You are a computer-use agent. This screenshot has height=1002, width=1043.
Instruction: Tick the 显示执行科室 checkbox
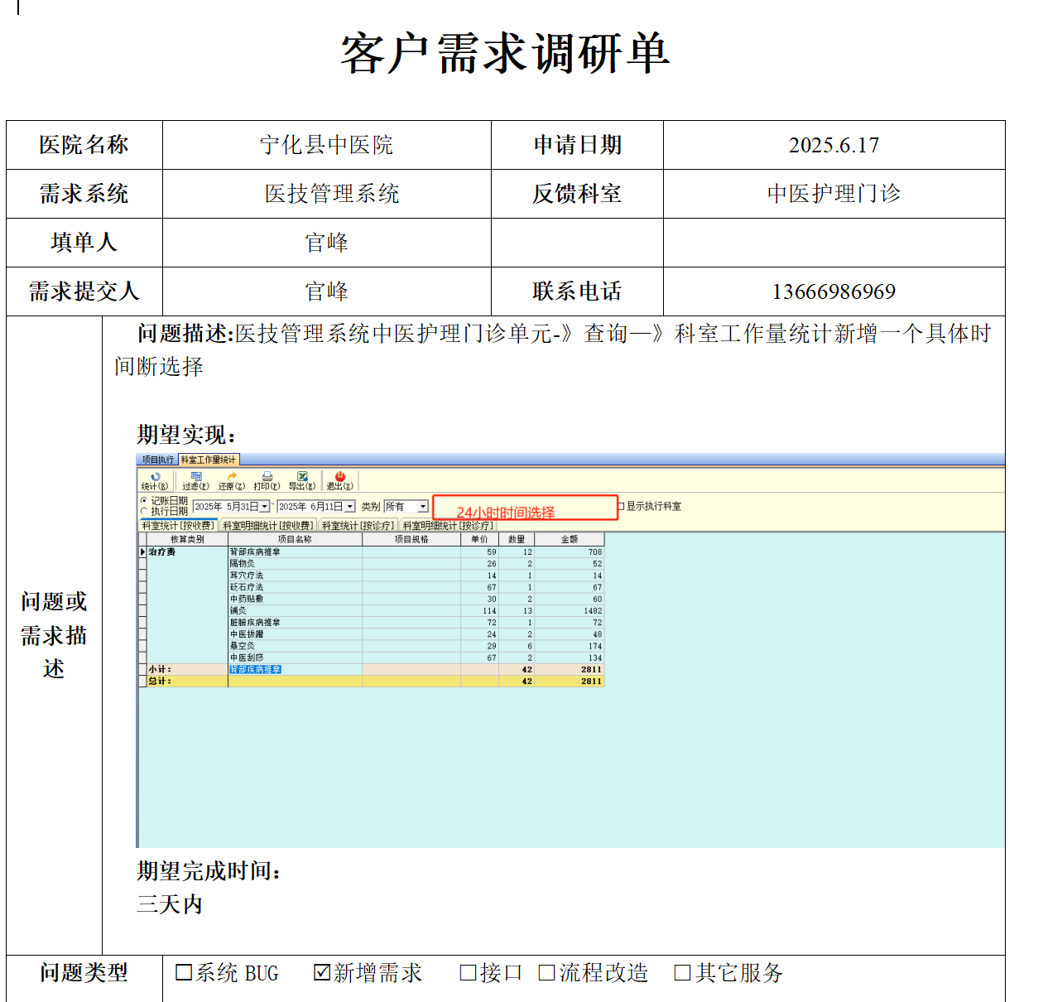click(x=621, y=506)
